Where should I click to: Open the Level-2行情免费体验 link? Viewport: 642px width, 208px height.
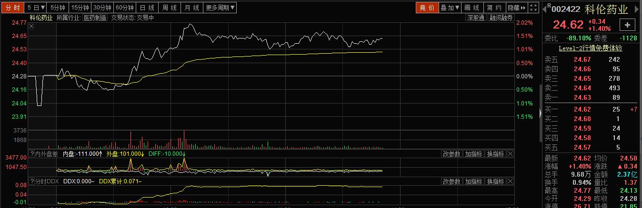click(591, 48)
